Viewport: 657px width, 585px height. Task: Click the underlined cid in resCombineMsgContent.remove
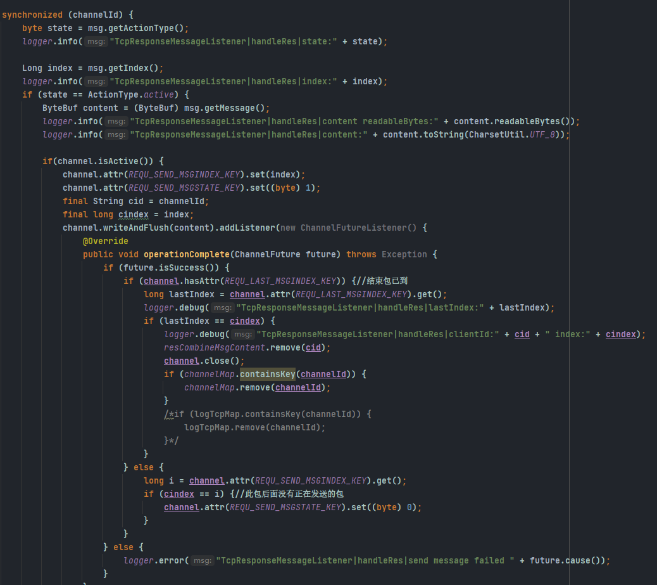[313, 347]
